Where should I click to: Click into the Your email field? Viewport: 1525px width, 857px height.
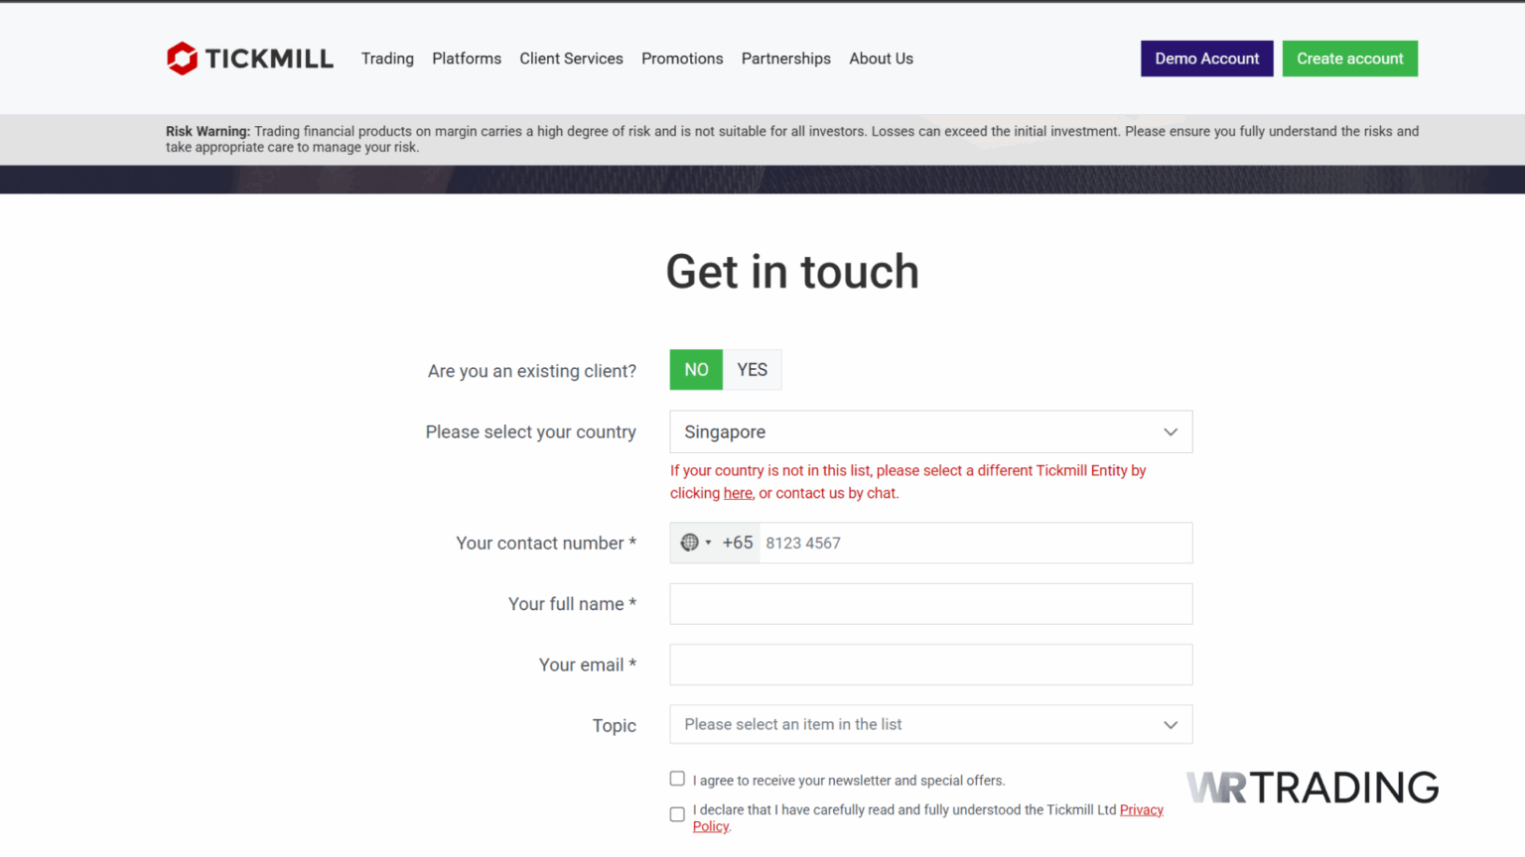click(930, 665)
